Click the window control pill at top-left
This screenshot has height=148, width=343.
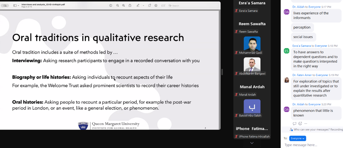pyautogui.click(x=5, y=6)
